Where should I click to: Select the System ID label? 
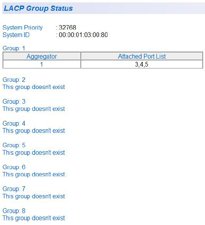tap(16, 35)
